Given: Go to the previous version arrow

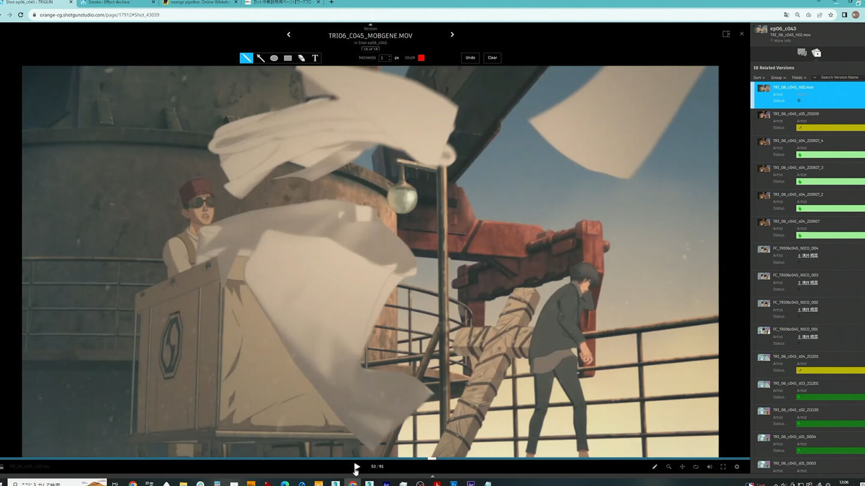Looking at the screenshot, I should (x=288, y=35).
